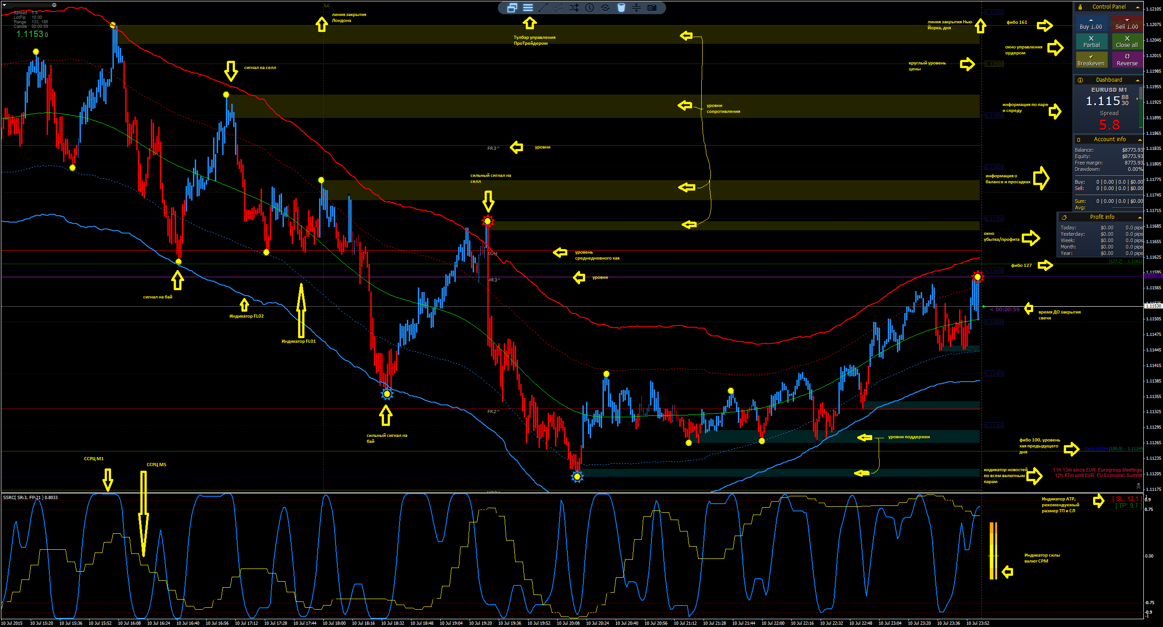Click the vertical scale arrows icon
Viewport: 1163px width, 627px height.
636,8
